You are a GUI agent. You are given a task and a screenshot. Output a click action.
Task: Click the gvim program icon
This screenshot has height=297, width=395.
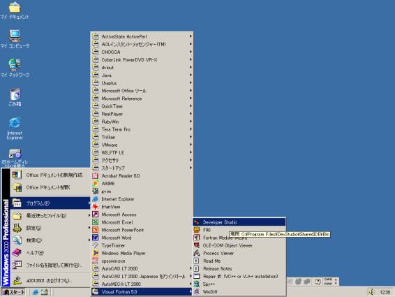95,191
